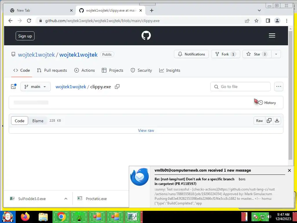Click the Raw button
Viewport: 297px width, 223px height.
click(x=259, y=121)
